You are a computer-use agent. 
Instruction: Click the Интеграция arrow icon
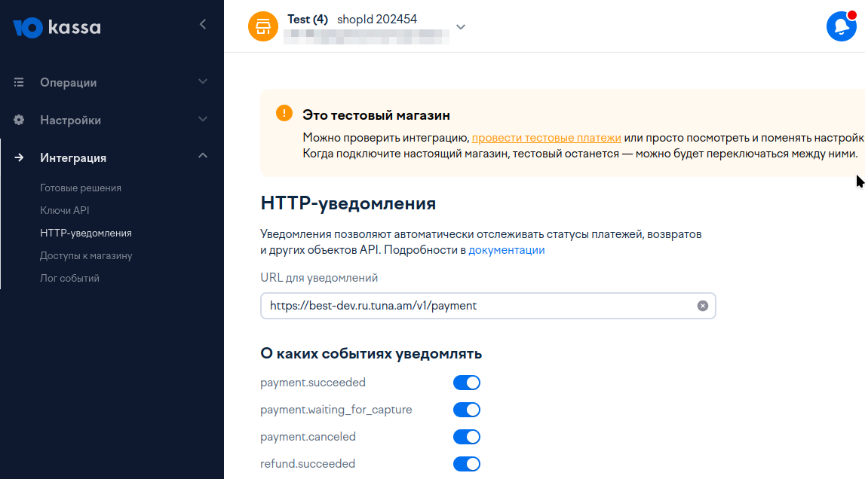coord(20,157)
